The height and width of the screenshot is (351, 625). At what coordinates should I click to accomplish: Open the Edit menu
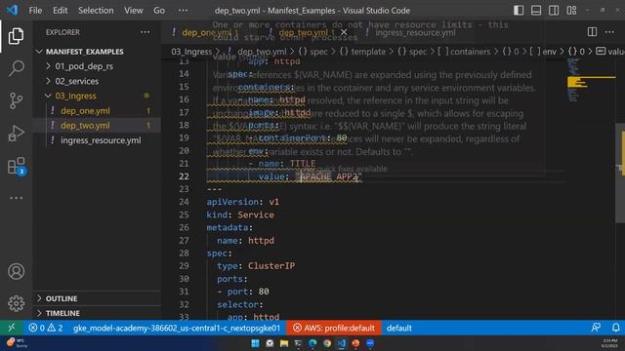coord(60,11)
